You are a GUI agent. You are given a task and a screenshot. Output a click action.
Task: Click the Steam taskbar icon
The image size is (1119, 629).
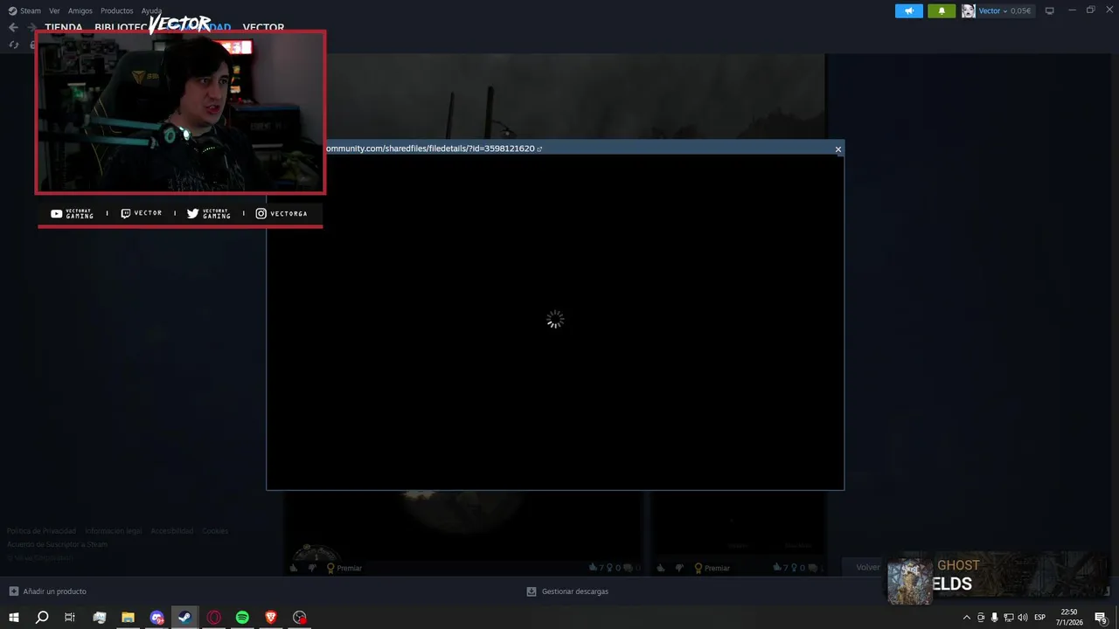(184, 618)
